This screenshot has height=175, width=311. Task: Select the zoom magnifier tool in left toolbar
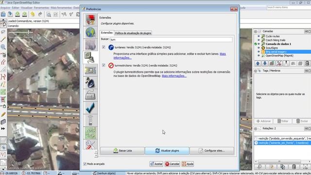click(3, 47)
